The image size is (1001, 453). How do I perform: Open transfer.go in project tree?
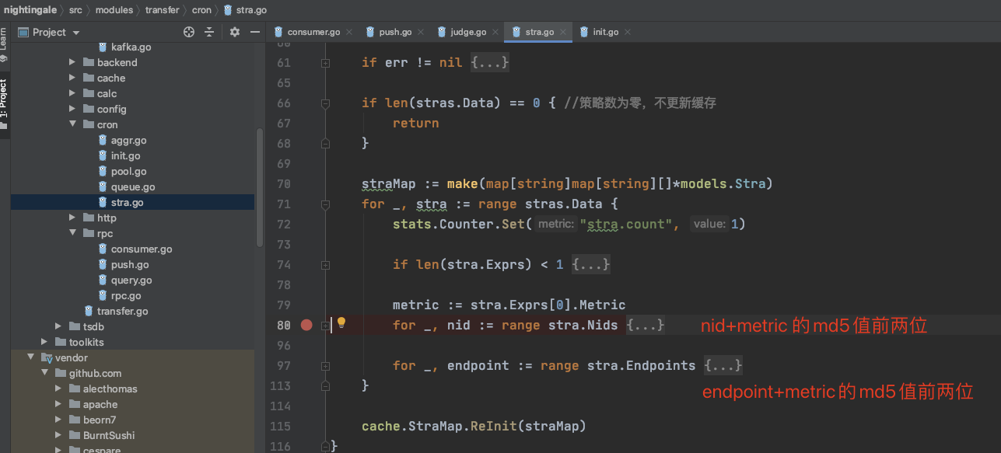pos(122,311)
